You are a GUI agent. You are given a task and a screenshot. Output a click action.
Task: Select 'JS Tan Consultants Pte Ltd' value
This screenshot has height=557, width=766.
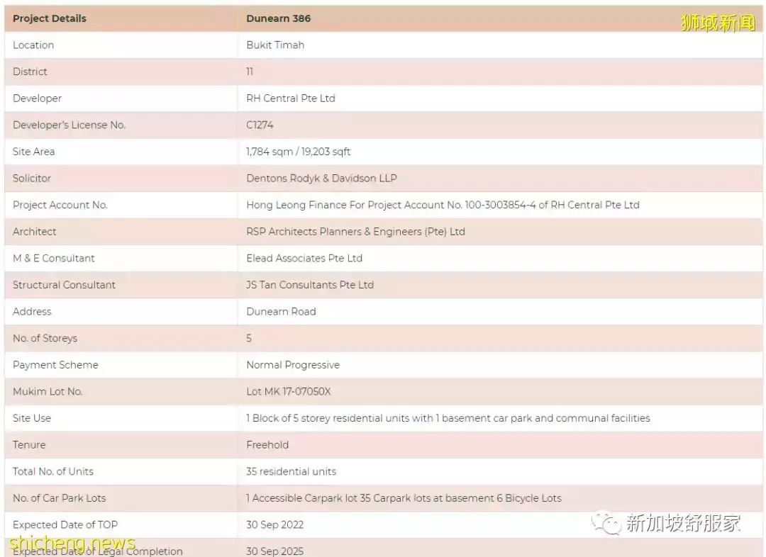pyautogui.click(x=310, y=285)
